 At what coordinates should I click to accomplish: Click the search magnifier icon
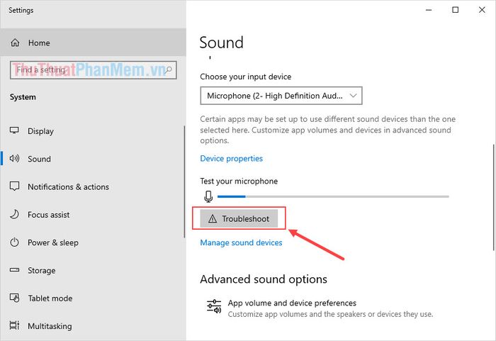click(169, 69)
